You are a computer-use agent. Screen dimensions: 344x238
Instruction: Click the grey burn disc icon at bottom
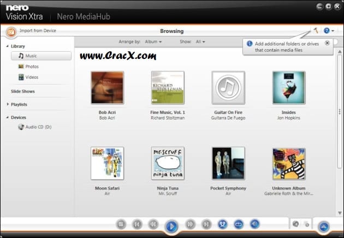tap(296, 224)
